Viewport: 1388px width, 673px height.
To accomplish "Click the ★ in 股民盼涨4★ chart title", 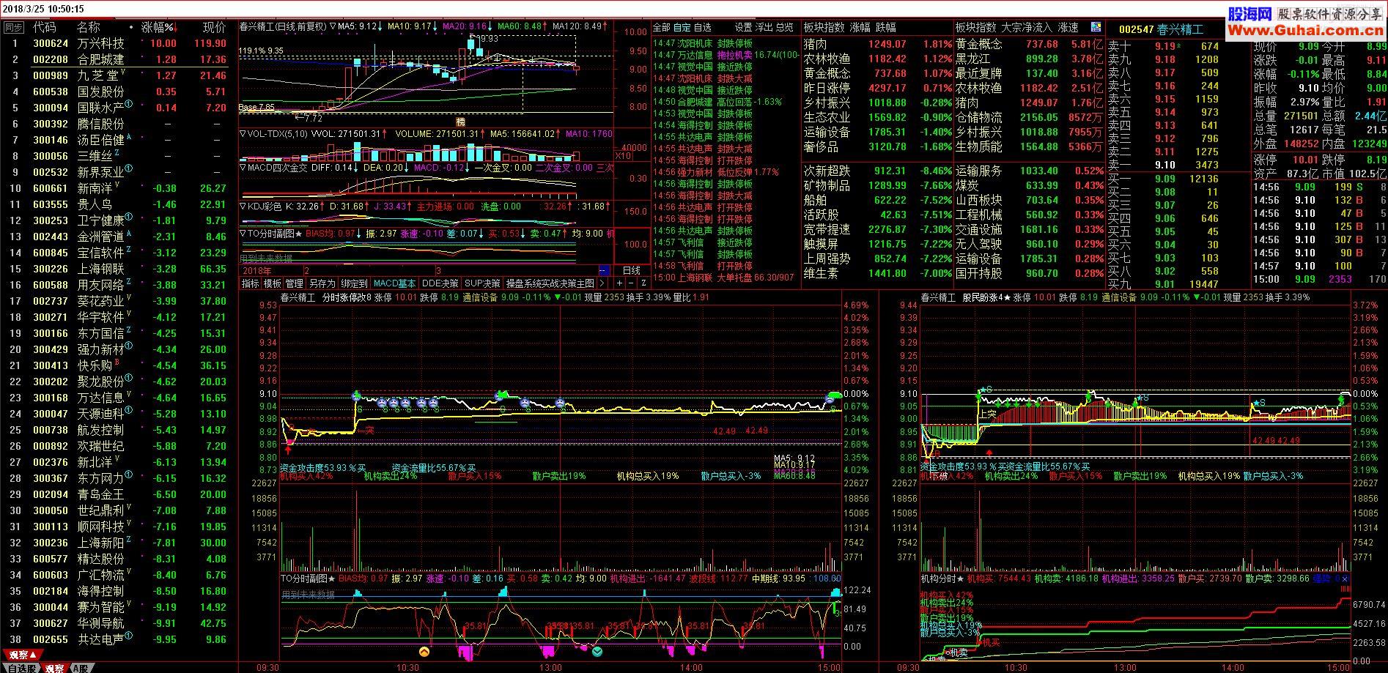I will coord(1008,297).
